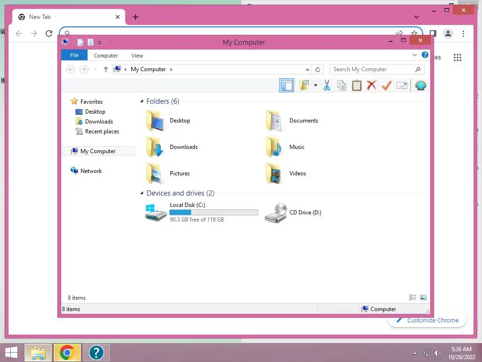Click the red X Delete icon
The height and width of the screenshot is (362, 482).
(x=371, y=85)
